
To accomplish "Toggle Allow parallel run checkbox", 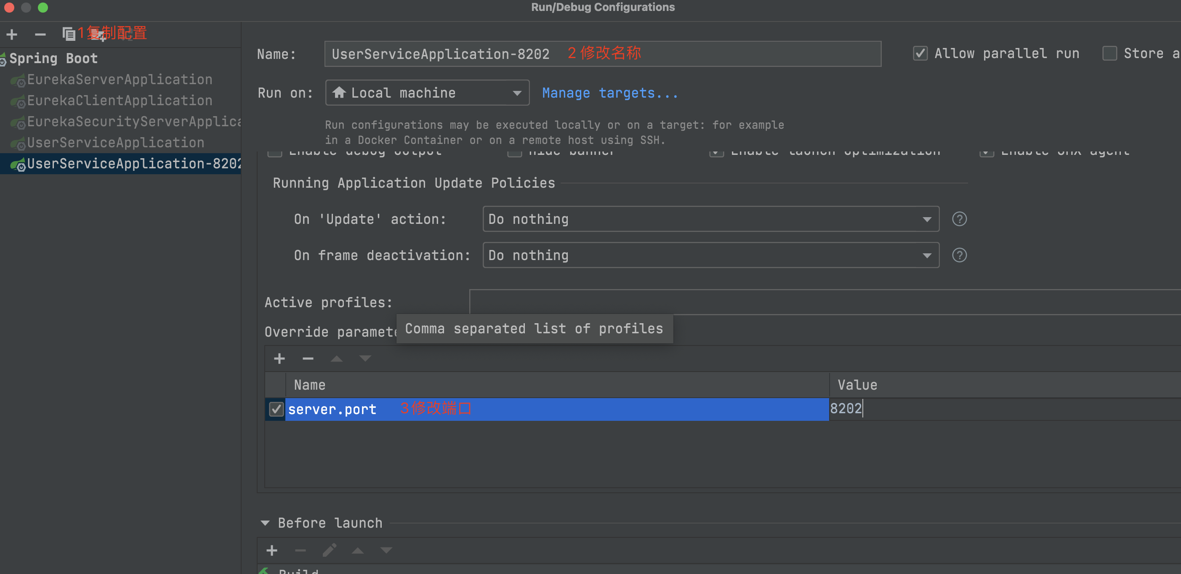I will click(x=920, y=53).
